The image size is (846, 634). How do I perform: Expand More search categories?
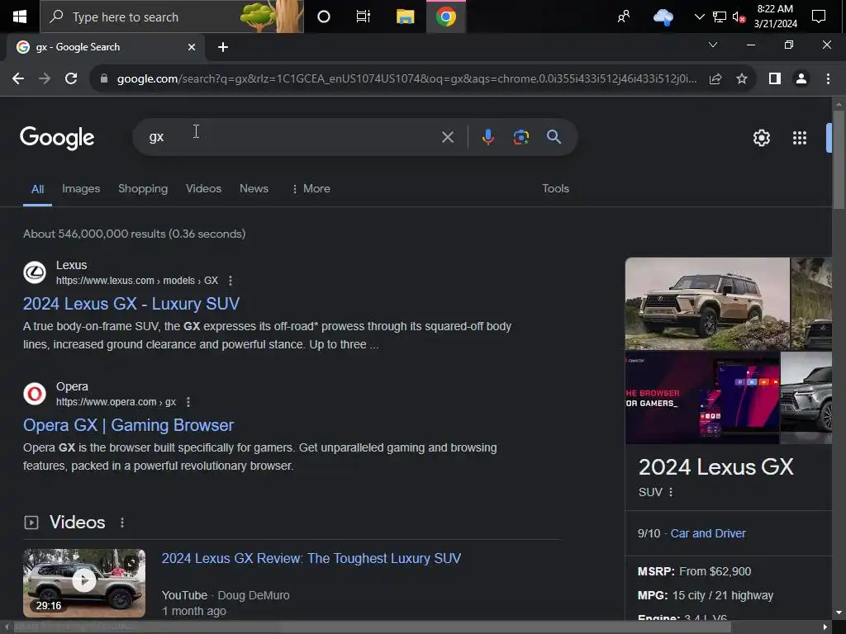coord(311,189)
